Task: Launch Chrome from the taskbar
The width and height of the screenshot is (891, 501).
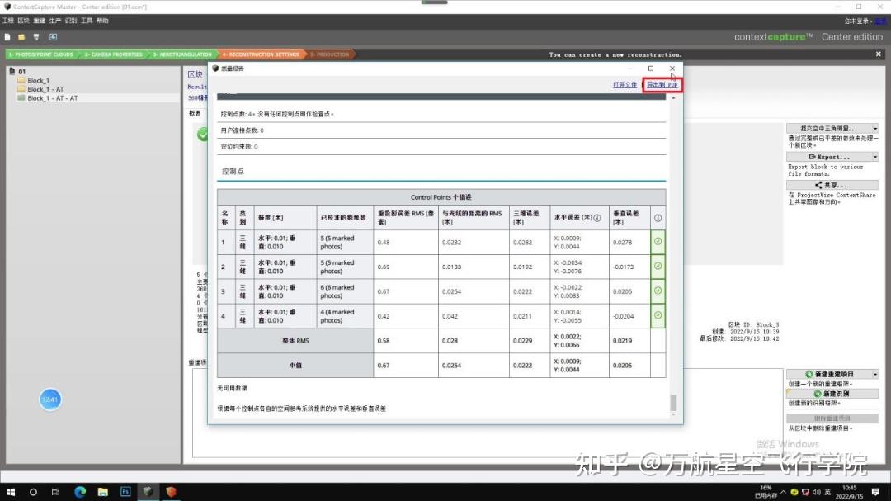Action: point(80,491)
